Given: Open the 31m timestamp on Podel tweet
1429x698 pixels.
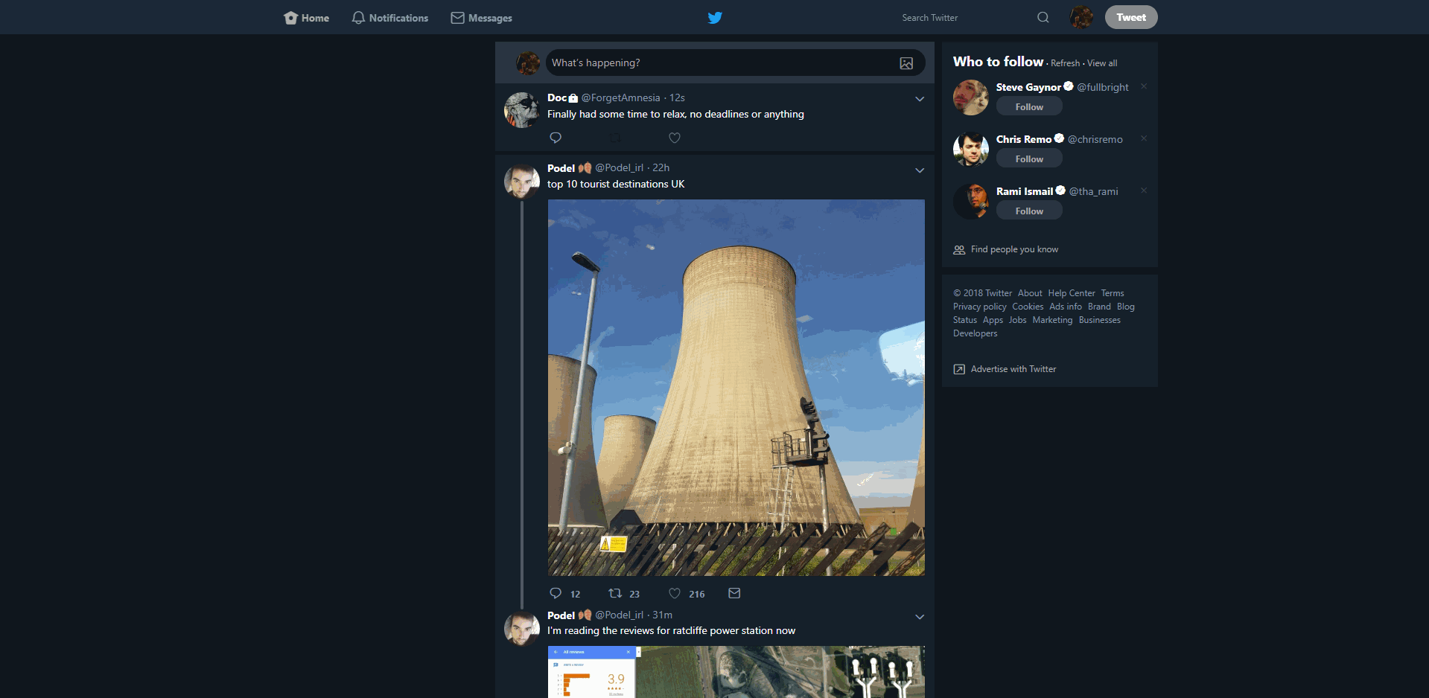Looking at the screenshot, I should 663,615.
